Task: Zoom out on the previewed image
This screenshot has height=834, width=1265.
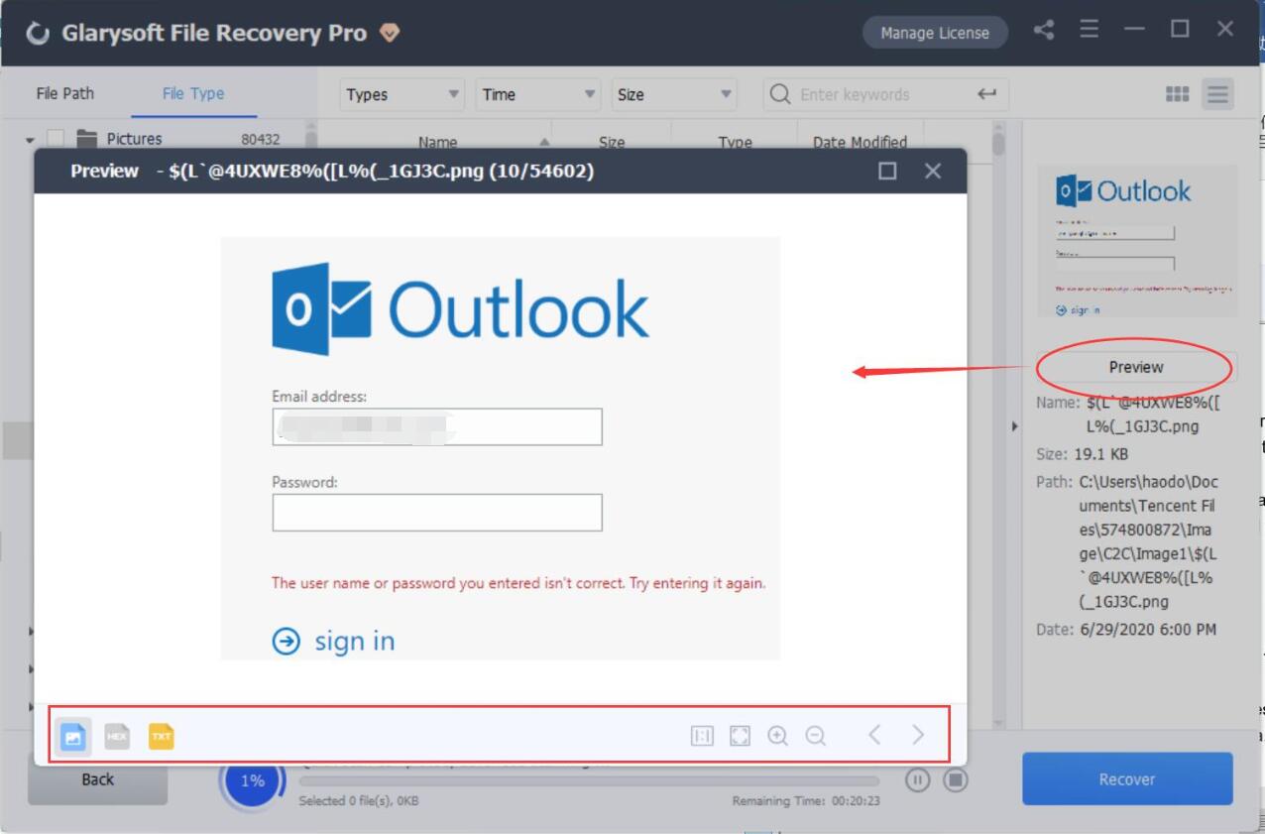Action: click(x=816, y=736)
